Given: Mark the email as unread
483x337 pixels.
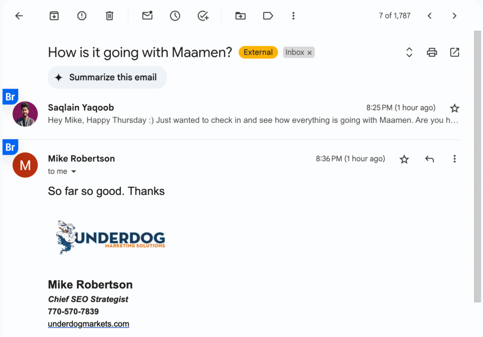Looking at the screenshot, I should click(147, 16).
